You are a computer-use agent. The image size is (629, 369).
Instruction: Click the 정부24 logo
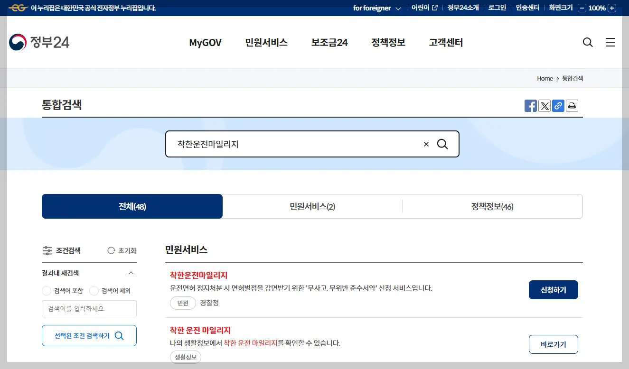[39, 42]
